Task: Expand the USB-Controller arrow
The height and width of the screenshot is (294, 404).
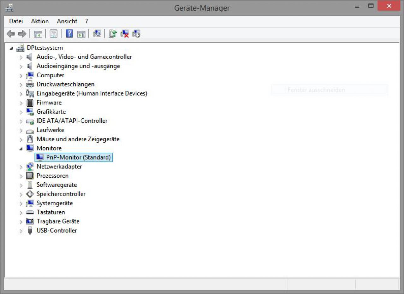Action: pyautogui.click(x=21, y=231)
